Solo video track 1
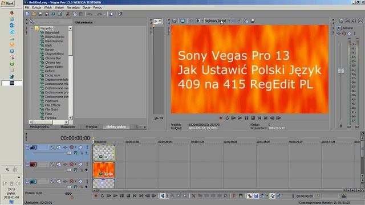Image resolution: width=365 pixels, height=205 pixels. click(87, 147)
